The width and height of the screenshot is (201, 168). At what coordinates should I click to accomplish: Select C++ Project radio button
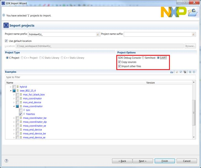tap(22, 58)
